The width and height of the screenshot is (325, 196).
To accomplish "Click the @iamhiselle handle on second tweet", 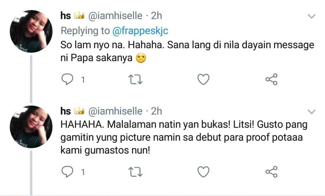I will [x=115, y=111].
